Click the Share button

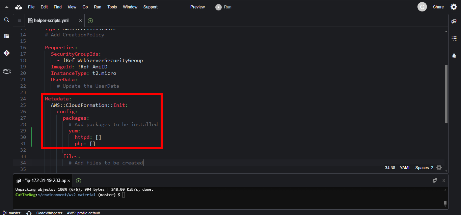pos(438,7)
